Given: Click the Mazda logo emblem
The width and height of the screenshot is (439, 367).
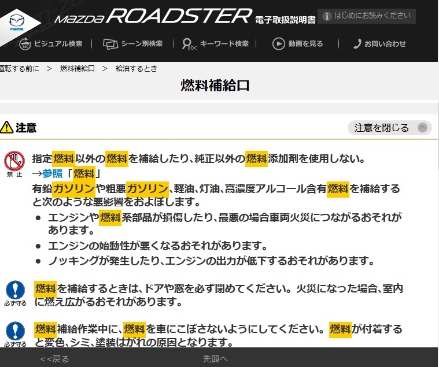Looking at the screenshot, I should coord(17,23).
